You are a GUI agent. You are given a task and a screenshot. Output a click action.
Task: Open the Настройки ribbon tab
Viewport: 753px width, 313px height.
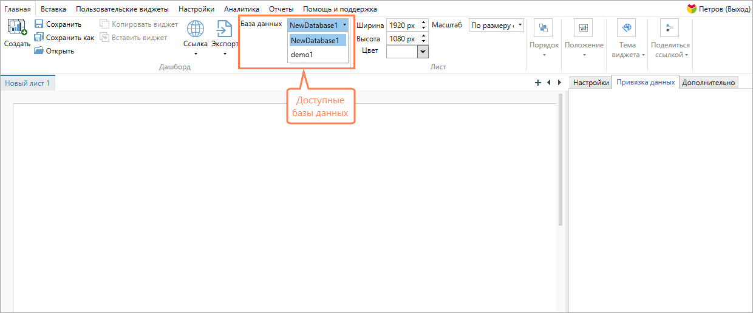[196, 9]
